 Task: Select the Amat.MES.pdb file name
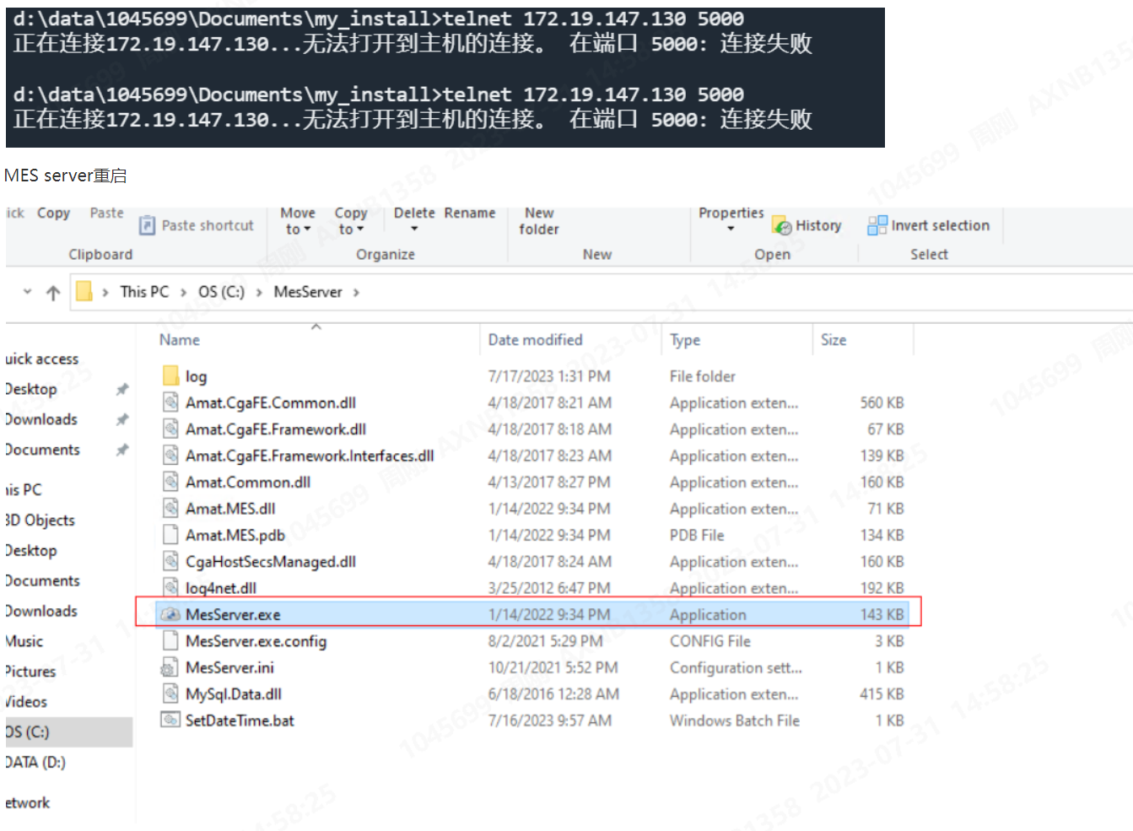235,535
